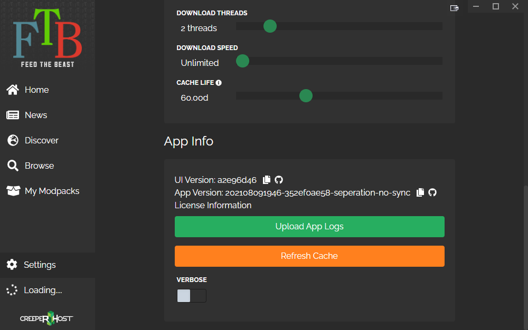Enable Verbose logging
Image resolution: width=528 pixels, height=330 pixels.
[192, 295]
